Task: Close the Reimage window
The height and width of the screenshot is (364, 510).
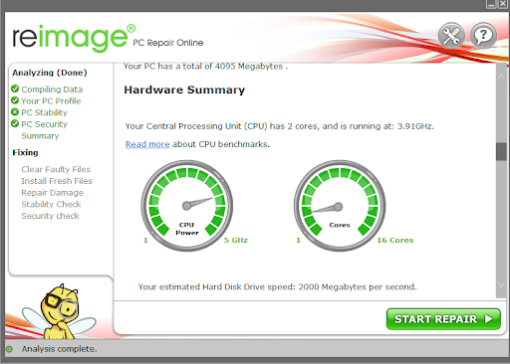Action: (x=503, y=4)
